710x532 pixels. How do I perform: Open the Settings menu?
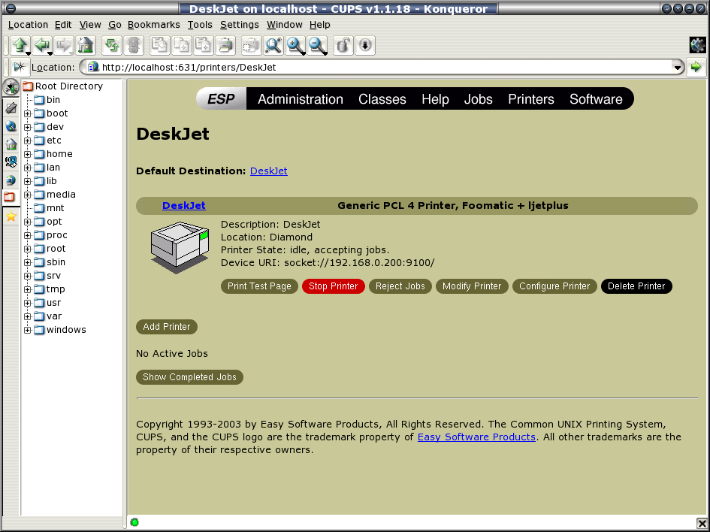(239, 25)
